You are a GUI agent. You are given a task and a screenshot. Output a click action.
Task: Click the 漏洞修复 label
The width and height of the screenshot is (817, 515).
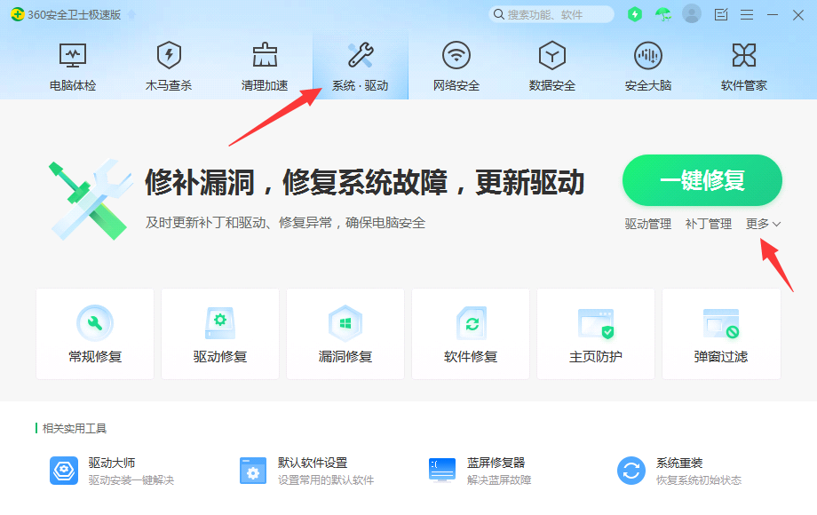[345, 357]
